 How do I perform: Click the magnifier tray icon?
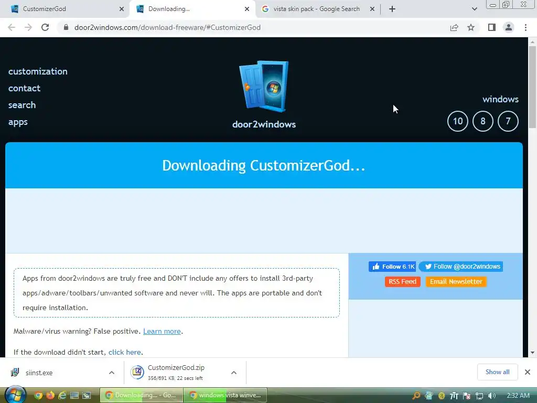pyautogui.click(x=416, y=396)
